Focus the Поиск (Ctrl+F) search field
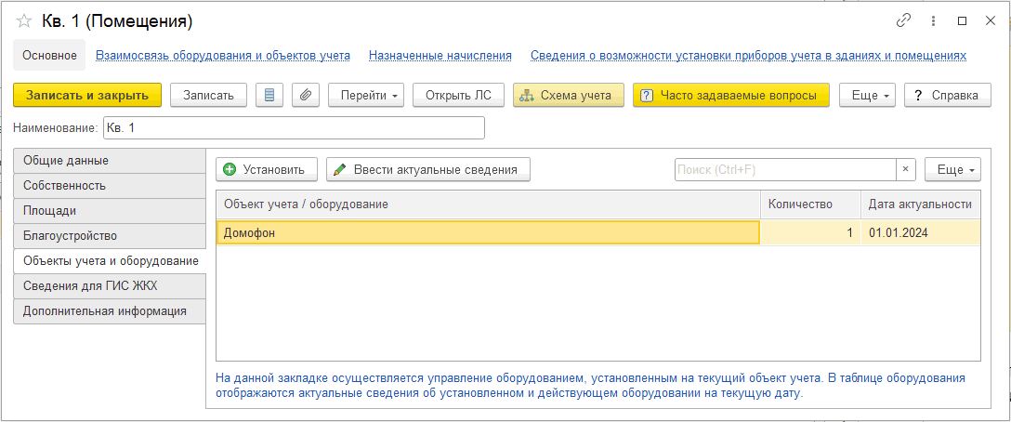 pos(785,169)
